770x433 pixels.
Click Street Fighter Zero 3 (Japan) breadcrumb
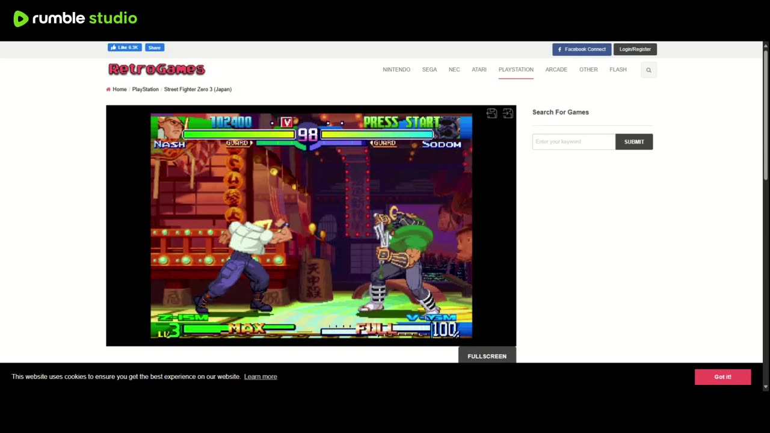(x=198, y=89)
